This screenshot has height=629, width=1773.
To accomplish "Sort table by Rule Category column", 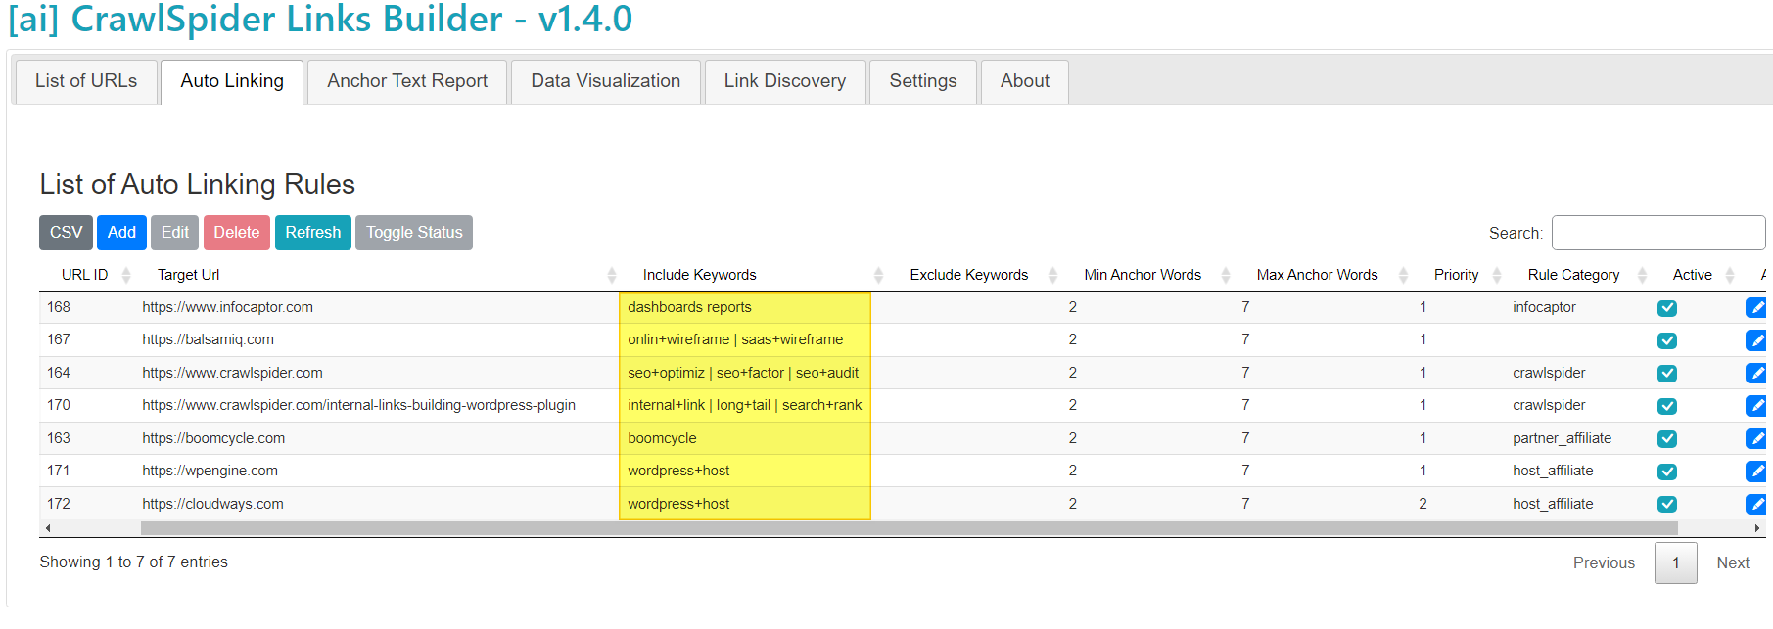I will coord(1579,275).
